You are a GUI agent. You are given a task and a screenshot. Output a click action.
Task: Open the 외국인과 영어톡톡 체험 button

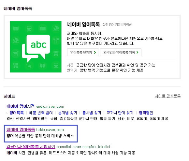[121, 52]
